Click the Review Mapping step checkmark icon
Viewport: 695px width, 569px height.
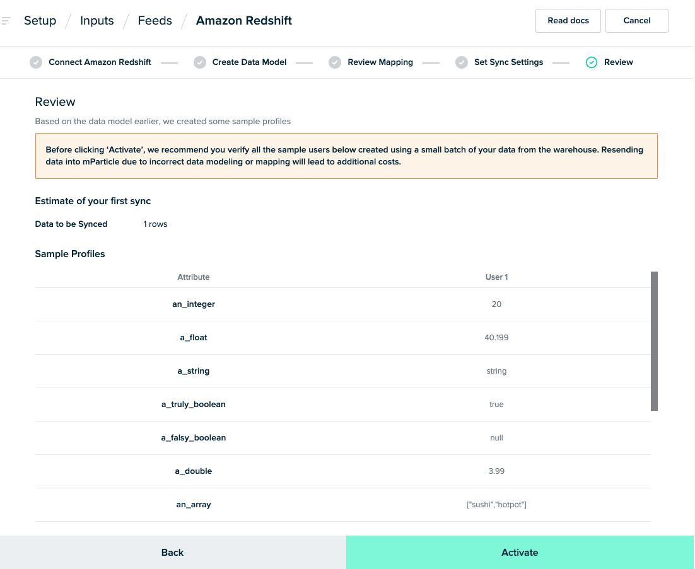[335, 62]
